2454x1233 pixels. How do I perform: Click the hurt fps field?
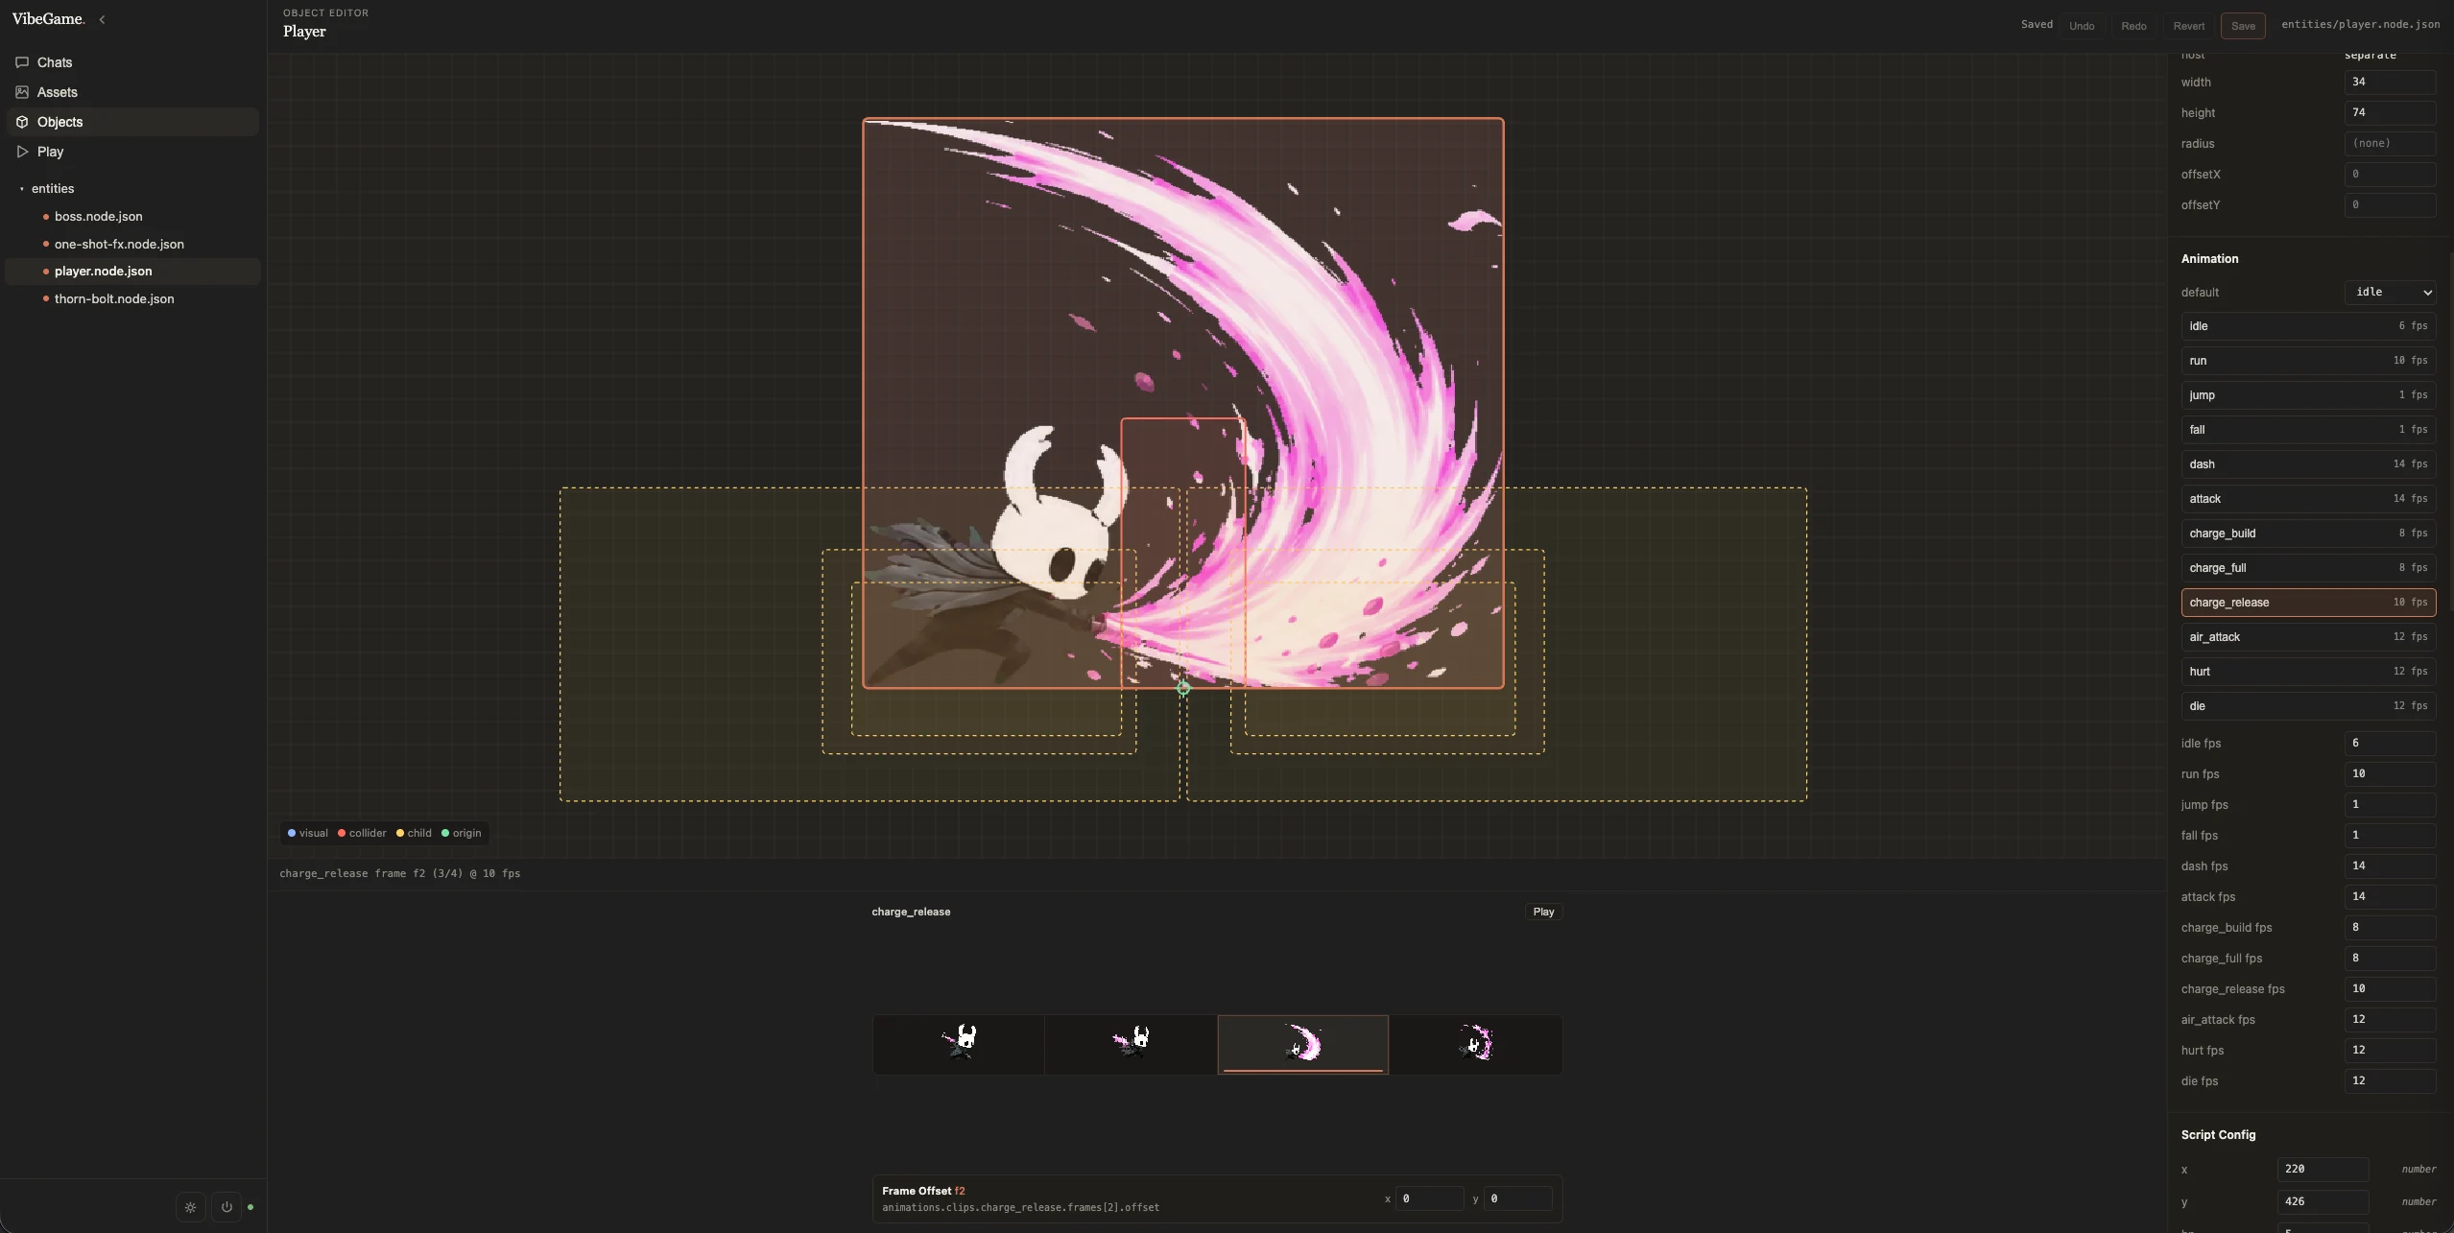point(2390,1051)
